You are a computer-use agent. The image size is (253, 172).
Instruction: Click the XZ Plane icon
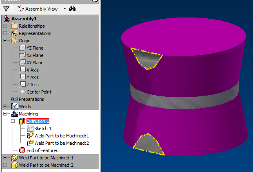tap(22, 55)
